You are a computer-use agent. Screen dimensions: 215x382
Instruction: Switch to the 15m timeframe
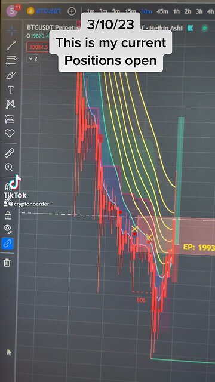[x=130, y=11]
